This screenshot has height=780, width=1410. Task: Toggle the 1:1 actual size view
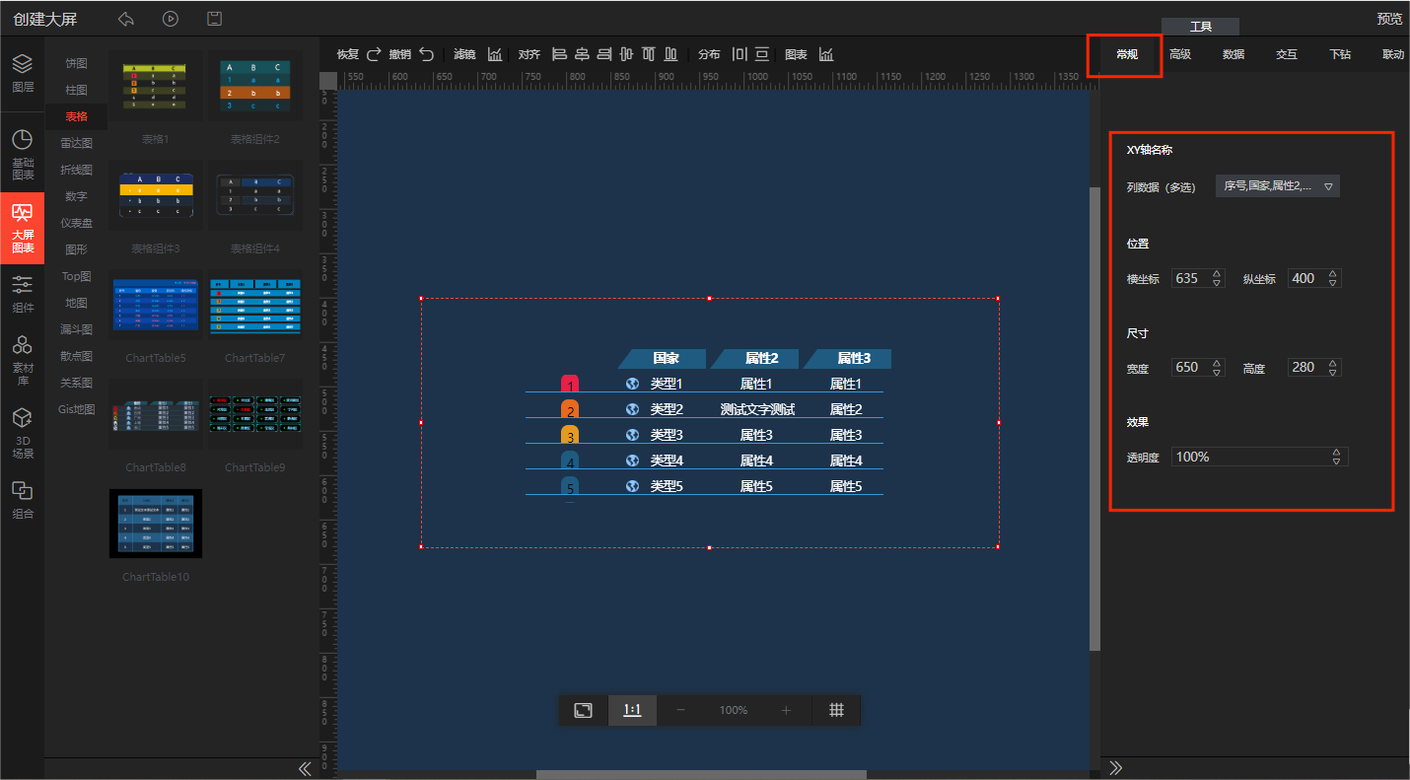point(632,710)
